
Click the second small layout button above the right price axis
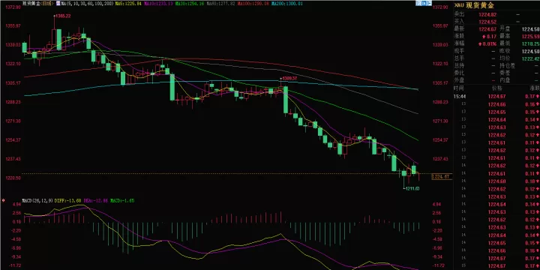tap(424, 3)
